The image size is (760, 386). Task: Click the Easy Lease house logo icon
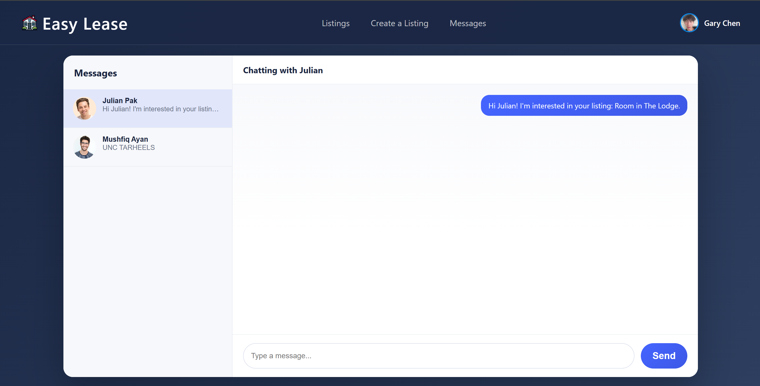coord(30,23)
